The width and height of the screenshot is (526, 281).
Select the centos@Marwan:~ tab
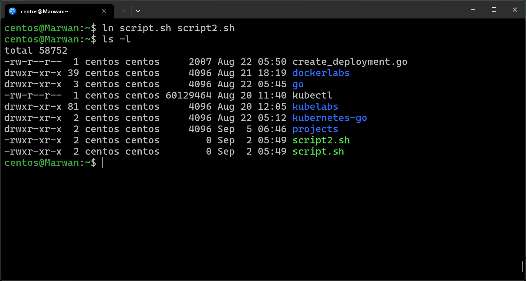click(x=59, y=11)
